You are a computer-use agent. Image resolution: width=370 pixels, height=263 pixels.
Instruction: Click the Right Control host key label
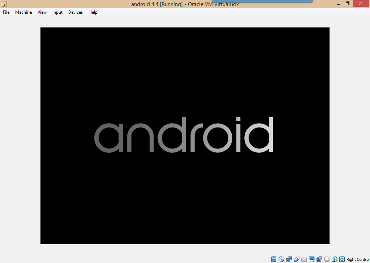pos(358,259)
